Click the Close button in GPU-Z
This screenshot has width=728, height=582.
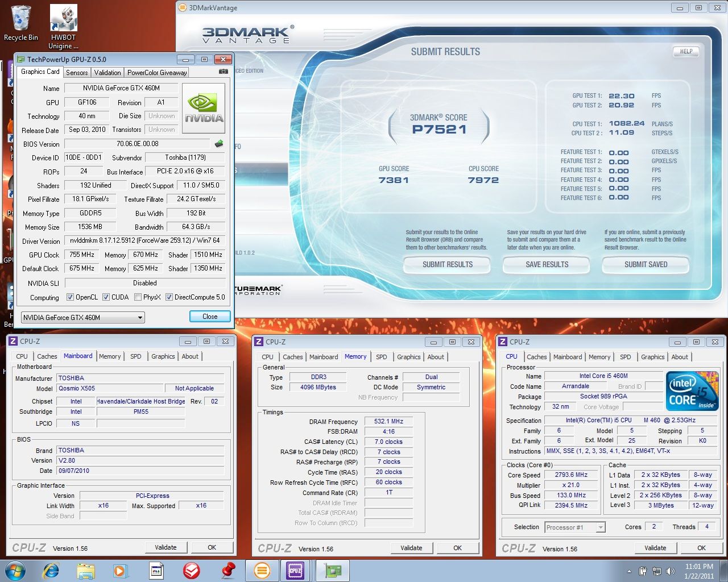coord(210,317)
